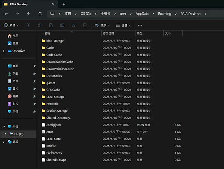Open the three-dot more options menu
Viewport: 224px width, 169px height.
click(140, 25)
